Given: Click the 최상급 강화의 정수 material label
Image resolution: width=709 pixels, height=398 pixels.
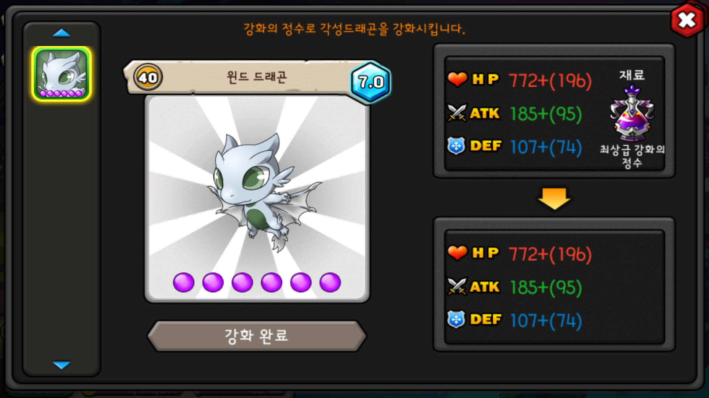Looking at the screenshot, I should click(x=632, y=156).
